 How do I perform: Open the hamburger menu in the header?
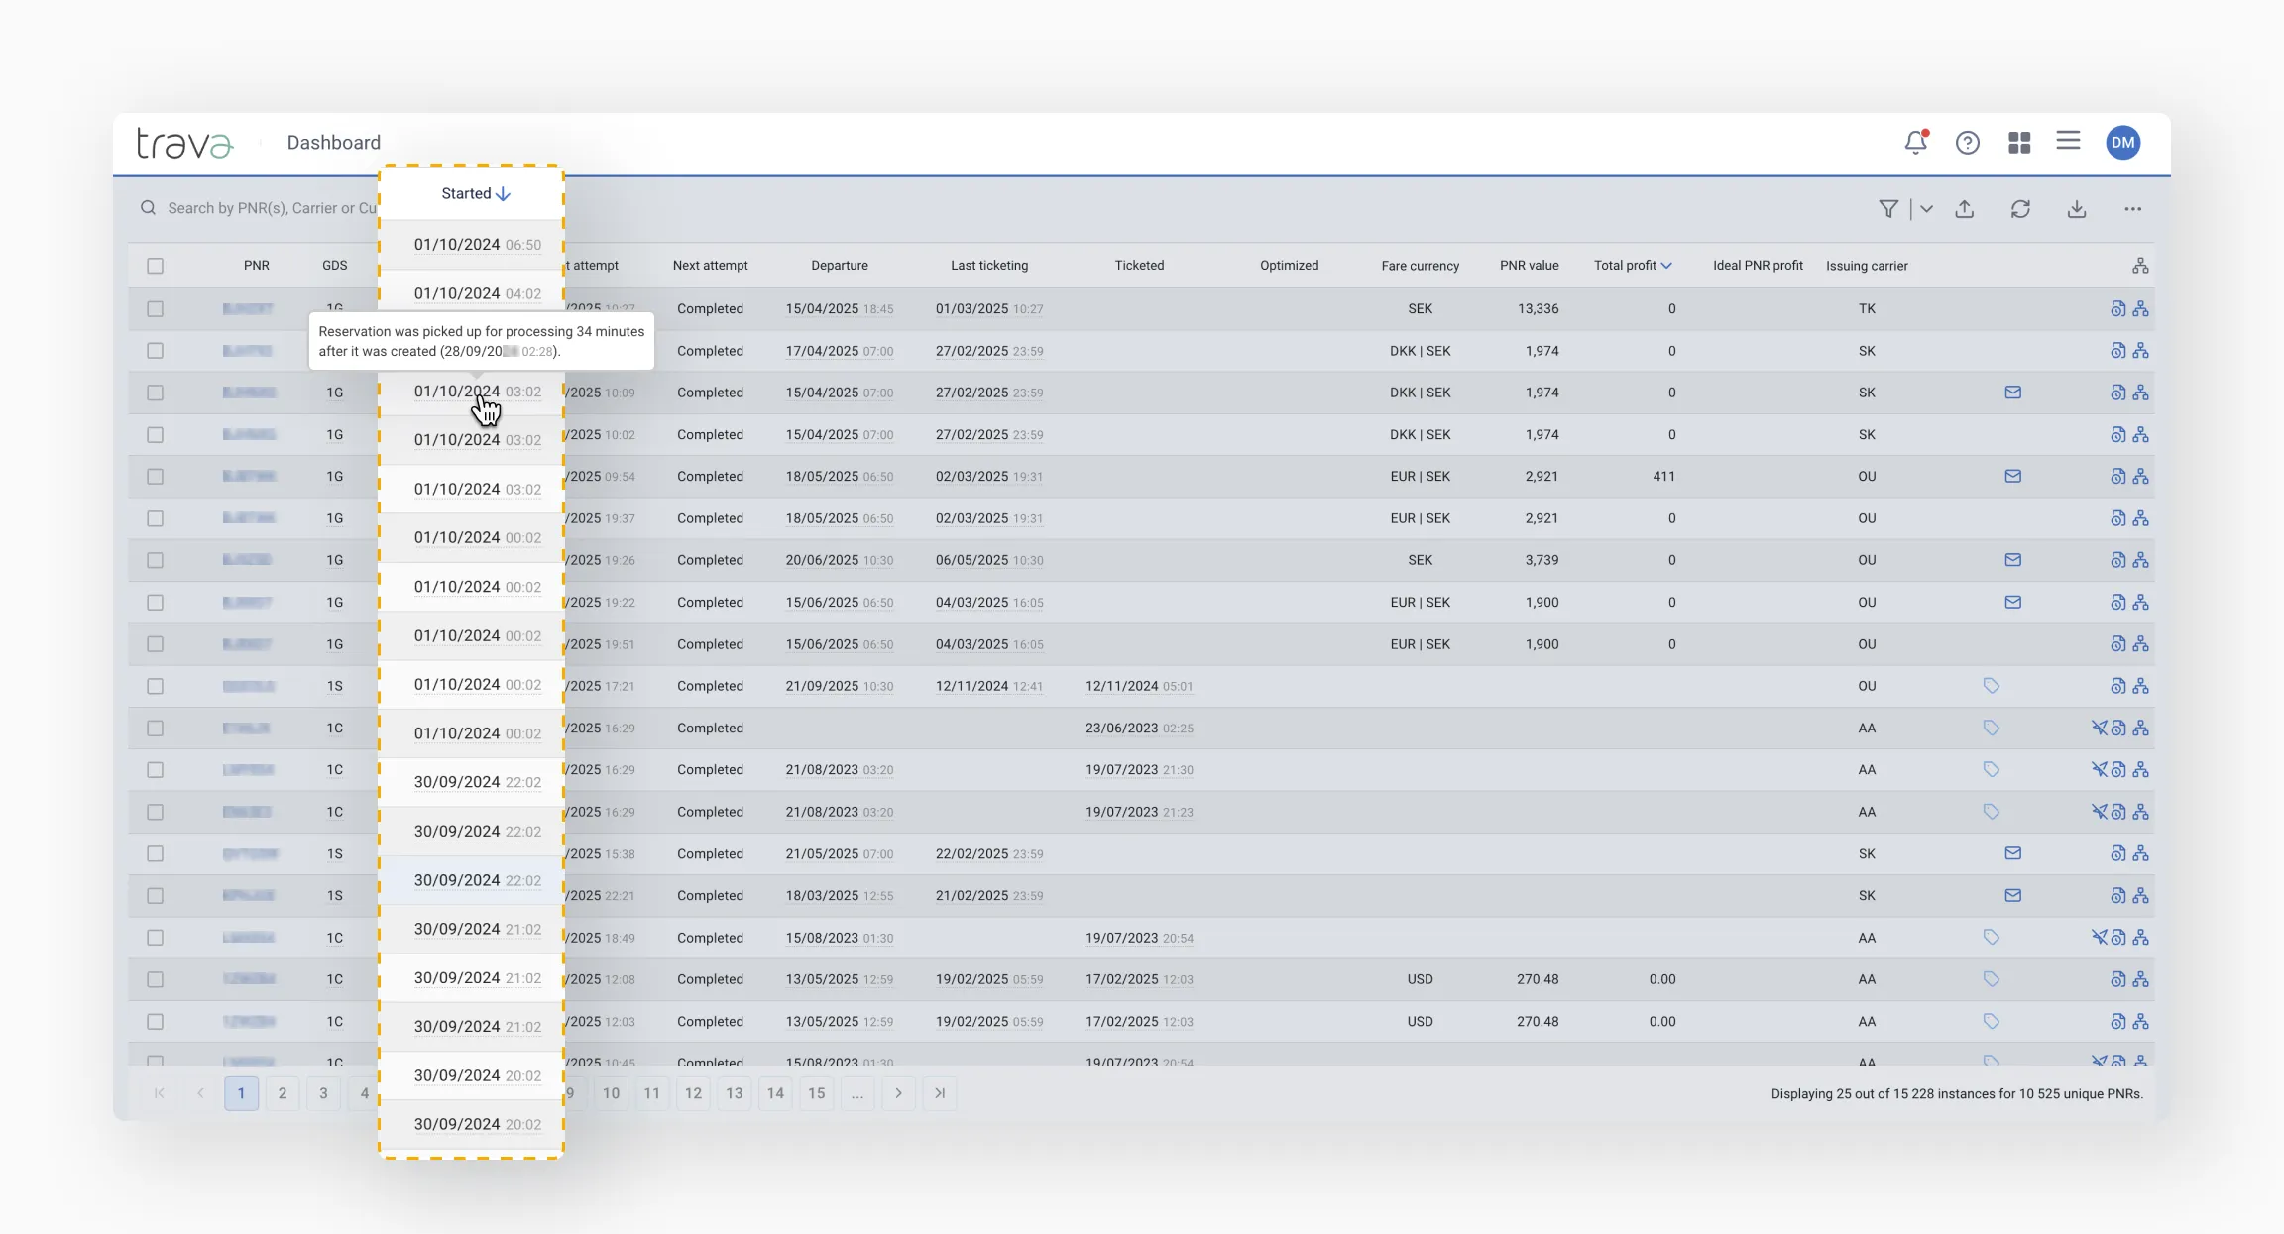[x=2068, y=141]
